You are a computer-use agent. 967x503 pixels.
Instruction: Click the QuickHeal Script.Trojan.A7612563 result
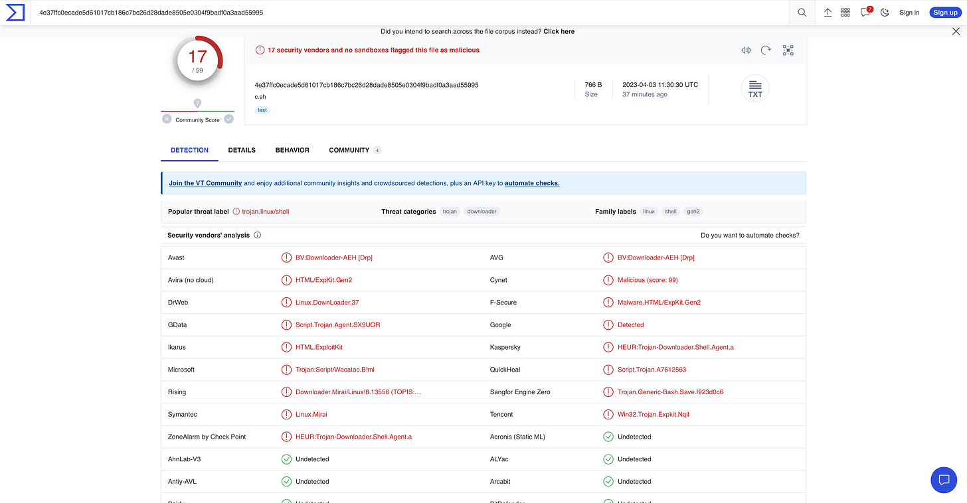tap(652, 370)
